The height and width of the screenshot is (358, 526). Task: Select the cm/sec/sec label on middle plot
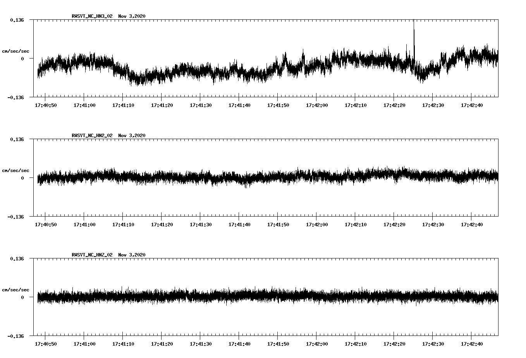point(16,170)
